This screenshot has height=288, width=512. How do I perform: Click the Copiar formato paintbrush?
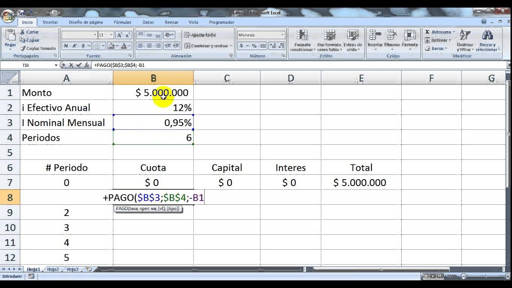[x=38, y=48]
